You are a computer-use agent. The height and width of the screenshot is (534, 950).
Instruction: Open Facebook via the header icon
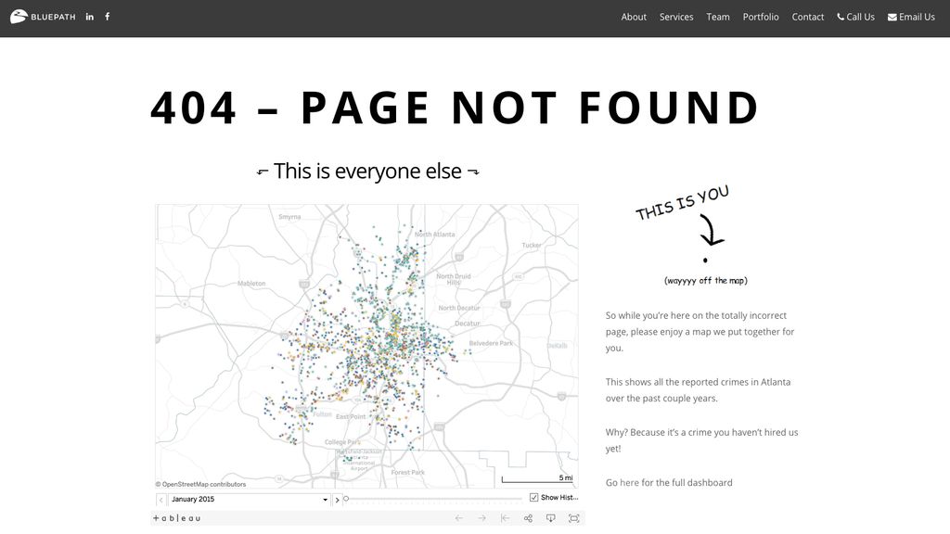[x=107, y=16]
